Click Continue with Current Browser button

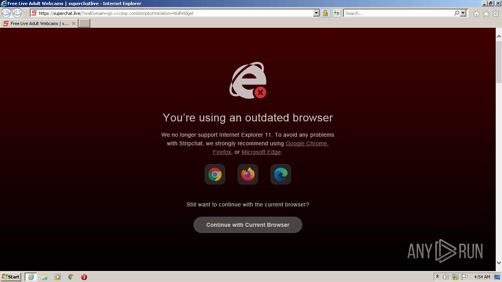pyautogui.click(x=248, y=225)
